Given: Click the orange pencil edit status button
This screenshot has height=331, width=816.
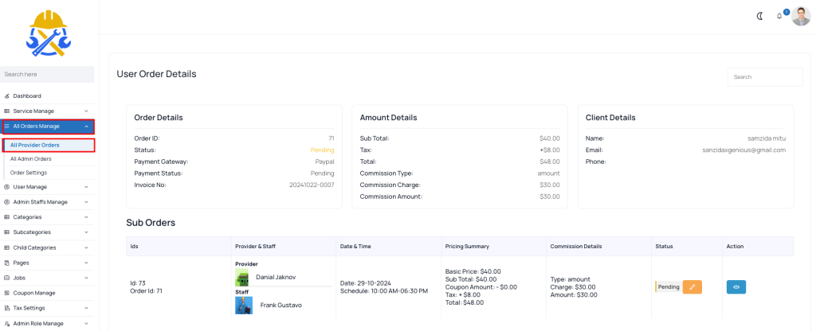Looking at the screenshot, I should coord(692,286).
